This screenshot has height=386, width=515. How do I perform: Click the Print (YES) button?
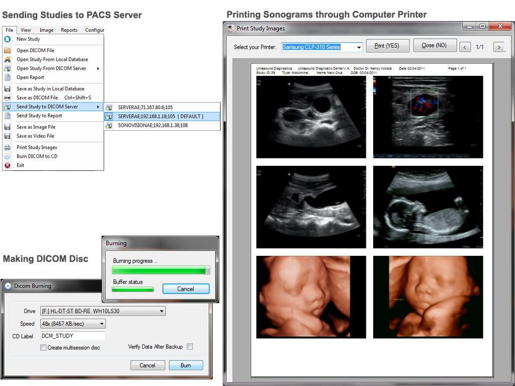tap(388, 46)
